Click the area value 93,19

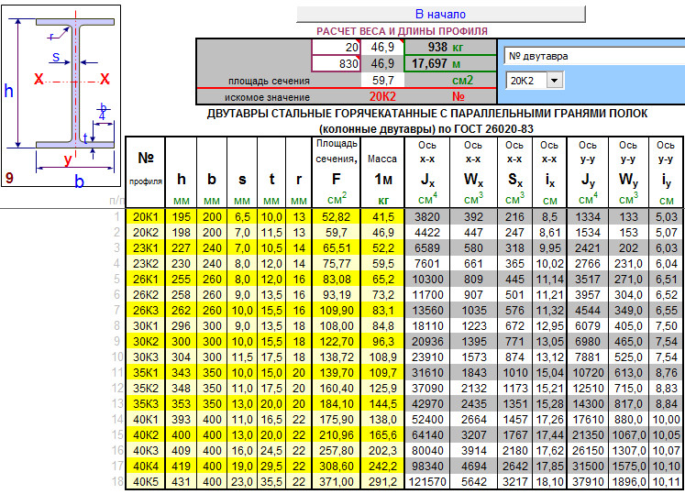click(x=337, y=295)
